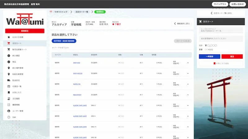Click the order history icon for 注文履歴
The image size is (248, 139).
(9, 99)
